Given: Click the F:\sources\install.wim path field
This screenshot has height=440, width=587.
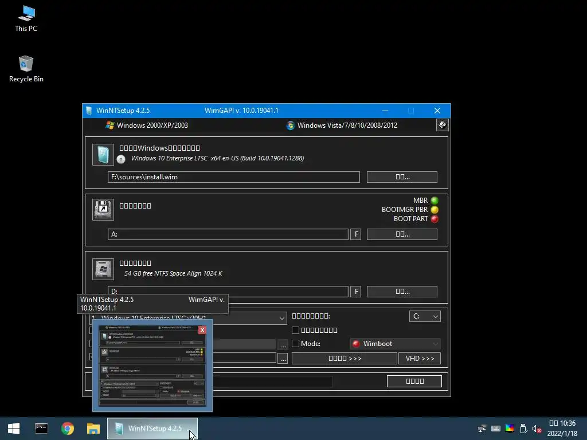Looking at the screenshot, I should 234,177.
